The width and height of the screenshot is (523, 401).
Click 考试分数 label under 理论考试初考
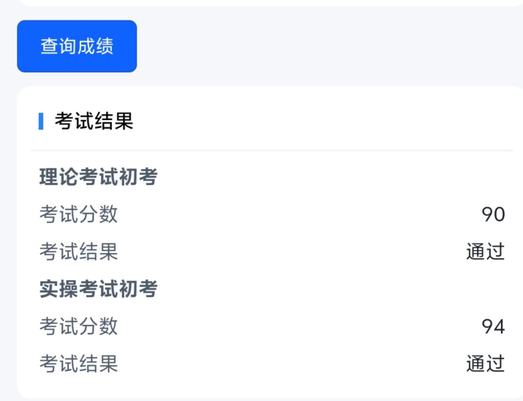[x=78, y=214]
